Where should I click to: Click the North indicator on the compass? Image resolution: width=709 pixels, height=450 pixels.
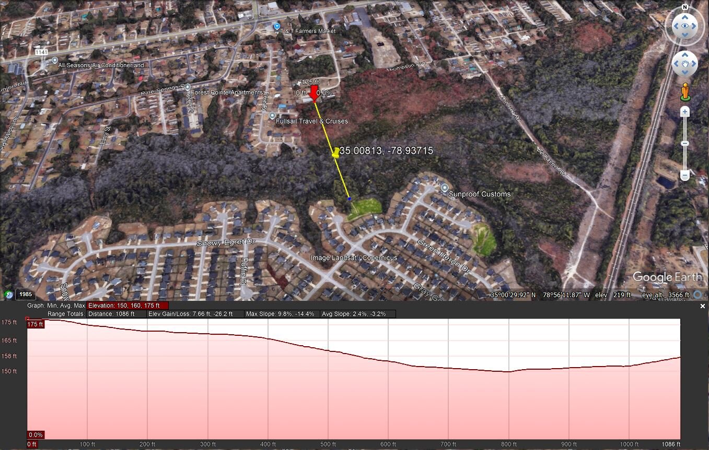coord(684,7)
